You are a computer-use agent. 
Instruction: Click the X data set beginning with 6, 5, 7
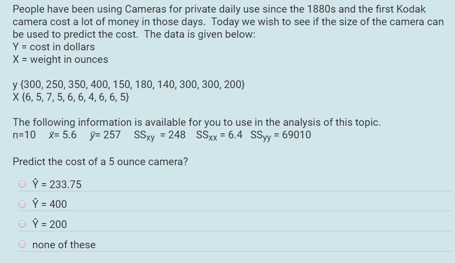[x=71, y=97]
